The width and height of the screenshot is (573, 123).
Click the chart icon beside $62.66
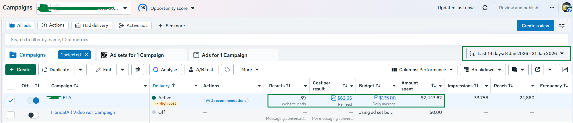334,98
